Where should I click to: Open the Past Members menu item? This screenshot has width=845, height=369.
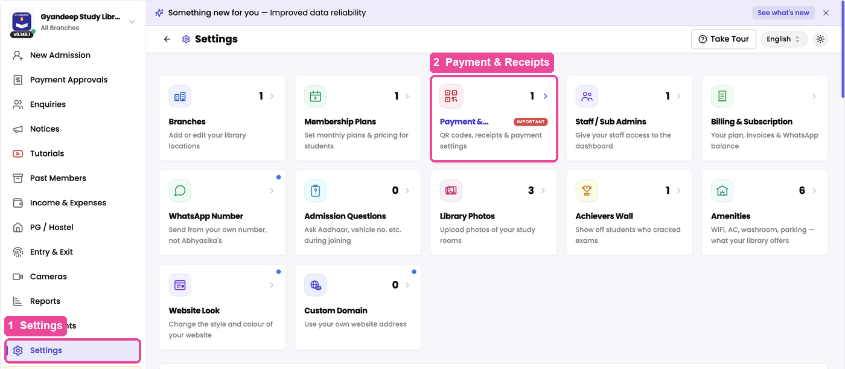click(x=72, y=178)
